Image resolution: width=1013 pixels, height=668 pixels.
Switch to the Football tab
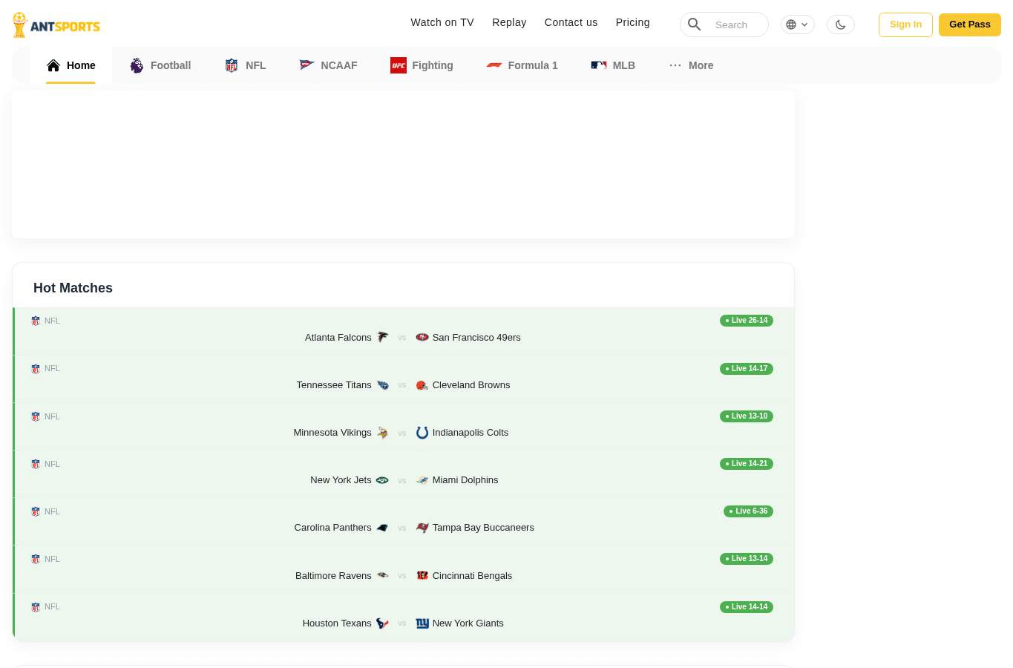coord(160,65)
